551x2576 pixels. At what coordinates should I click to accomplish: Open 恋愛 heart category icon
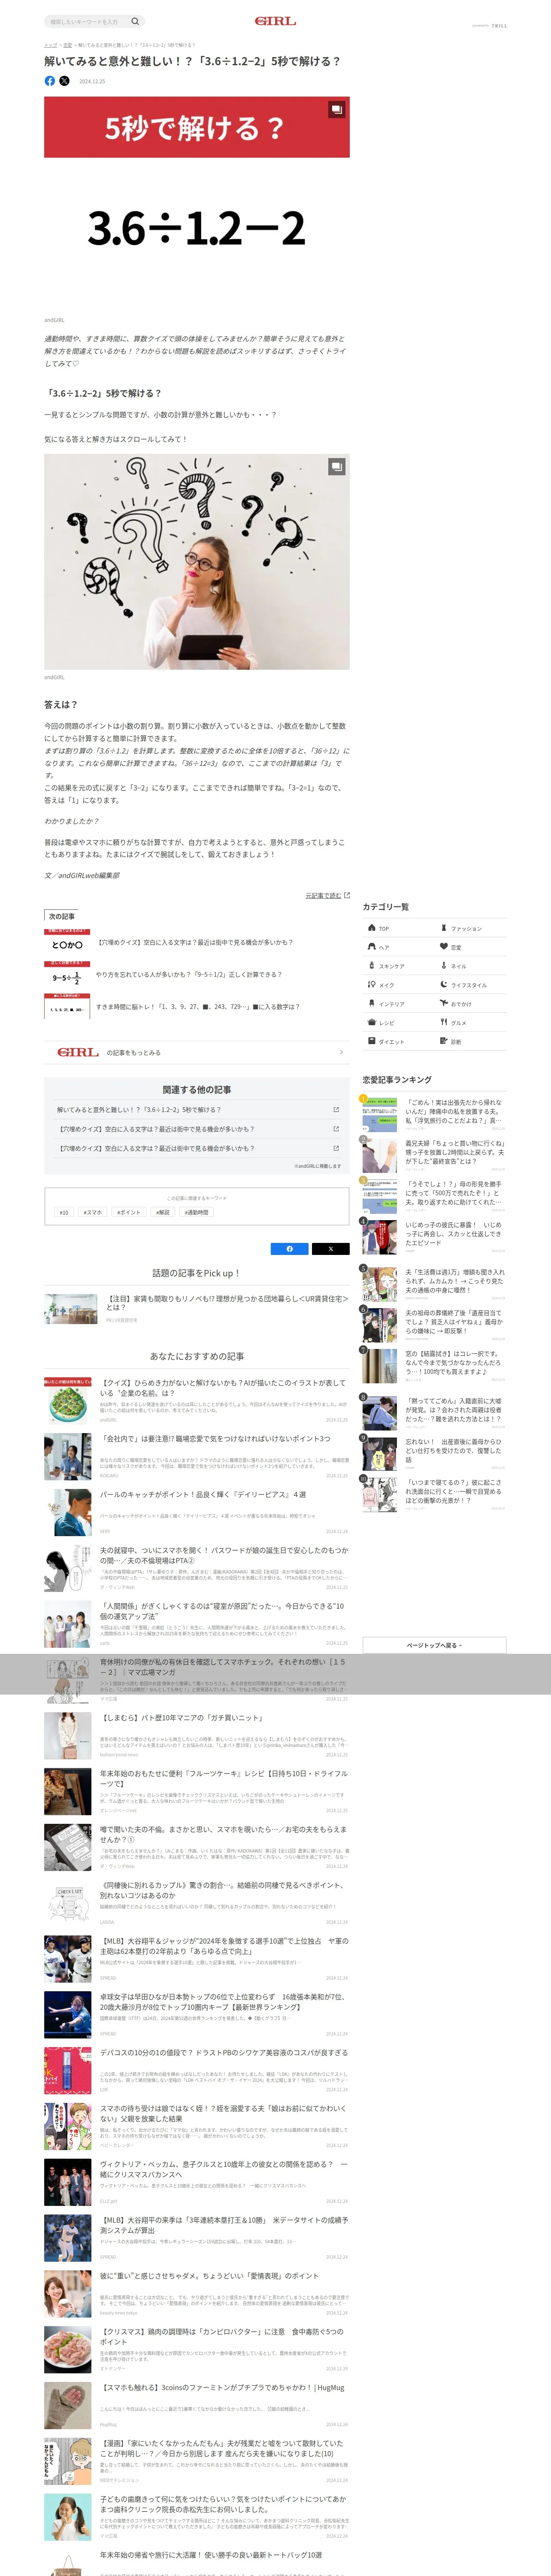tap(444, 947)
